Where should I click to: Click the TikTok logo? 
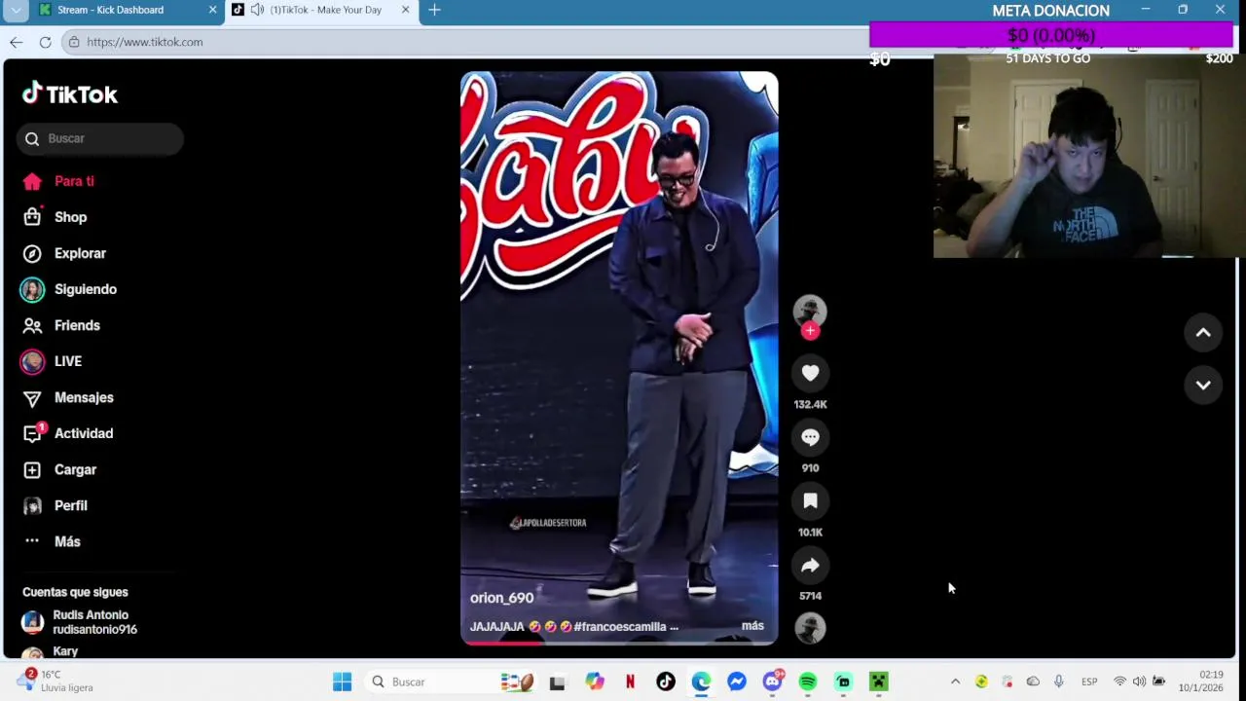70,93
